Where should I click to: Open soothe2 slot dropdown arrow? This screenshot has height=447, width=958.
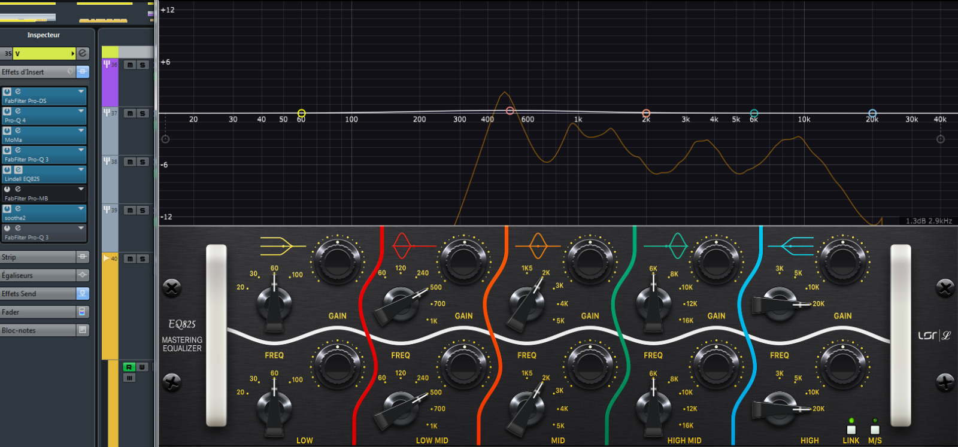click(81, 209)
